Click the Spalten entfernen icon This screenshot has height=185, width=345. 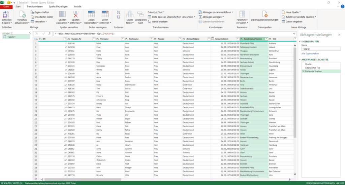(75, 14)
